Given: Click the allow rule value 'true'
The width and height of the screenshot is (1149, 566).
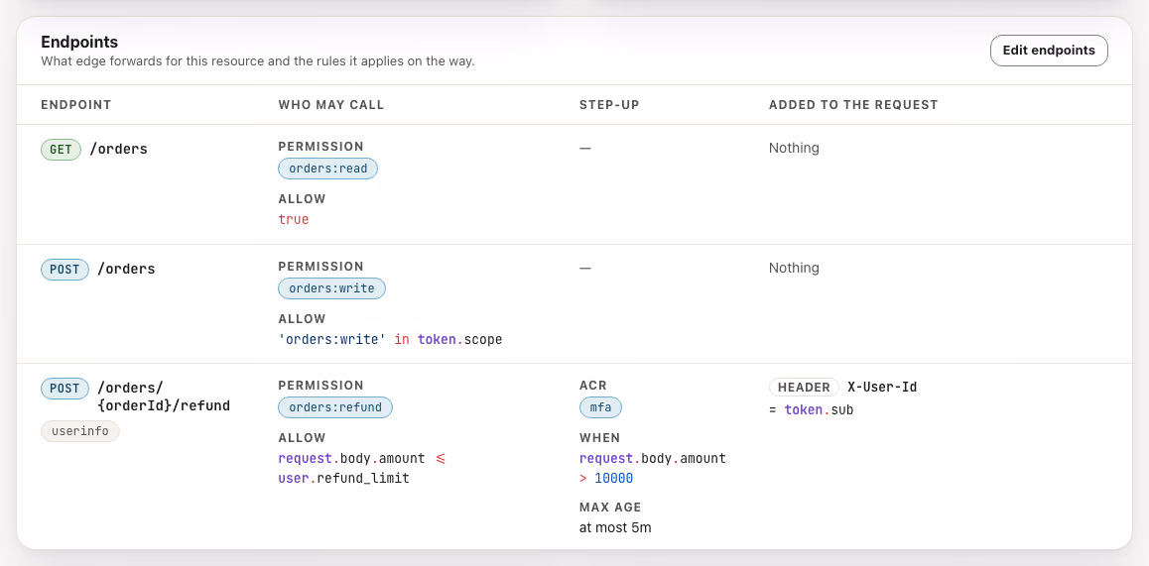Looking at the screenshot, I should [293, 220].
